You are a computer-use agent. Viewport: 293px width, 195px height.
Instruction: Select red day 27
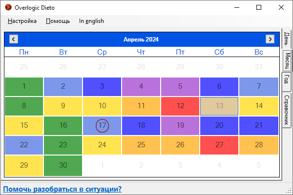point(219,145)
